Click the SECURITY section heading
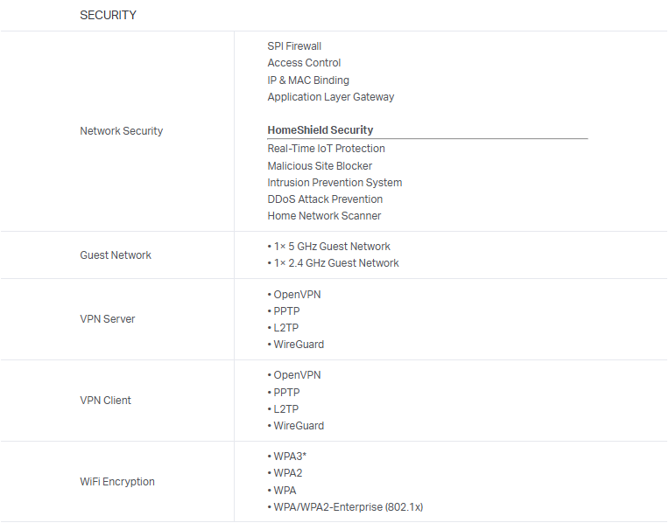The height and width of the screenshot is (530, 669). (108, 15)
